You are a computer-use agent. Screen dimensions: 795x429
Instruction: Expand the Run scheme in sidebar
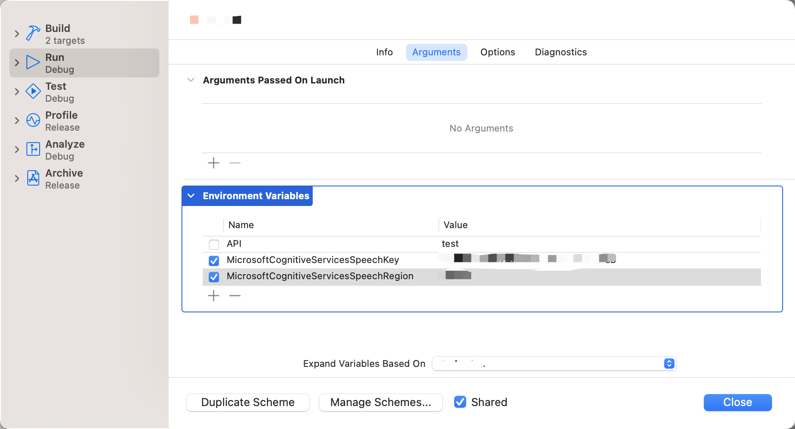[17, 62]
